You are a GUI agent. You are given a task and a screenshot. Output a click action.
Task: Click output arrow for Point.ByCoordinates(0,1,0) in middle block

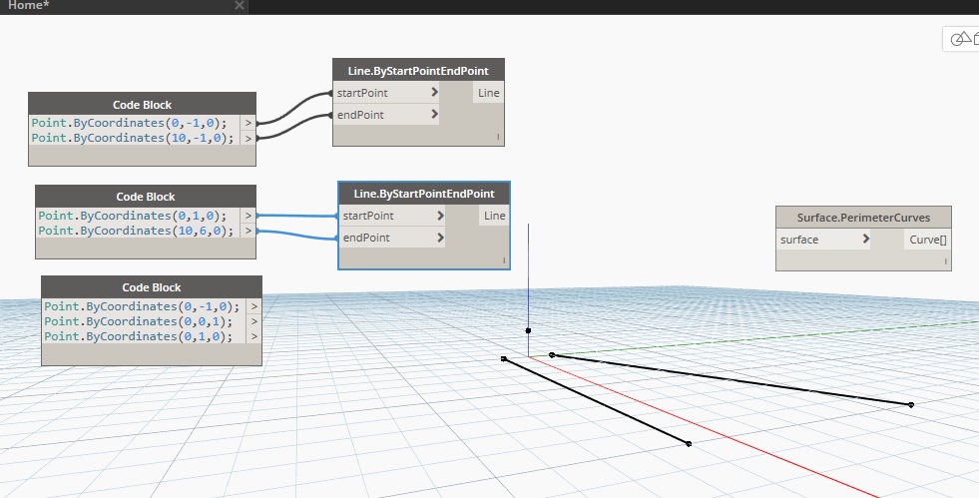tap(248, 216)
